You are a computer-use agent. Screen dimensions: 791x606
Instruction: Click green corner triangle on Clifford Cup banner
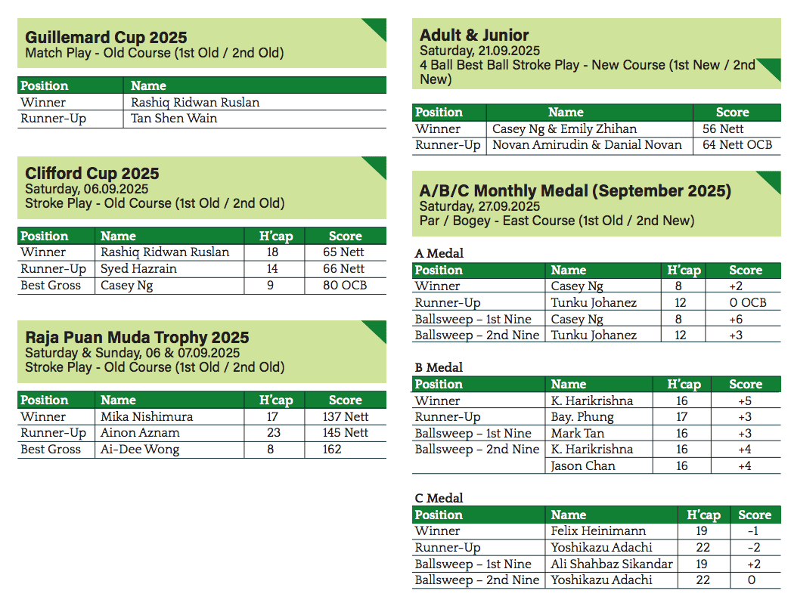tap(376, 166)
